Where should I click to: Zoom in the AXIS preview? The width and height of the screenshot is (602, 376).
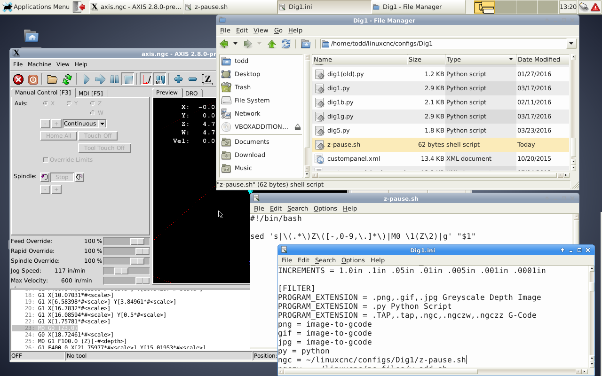click(178, 79)
